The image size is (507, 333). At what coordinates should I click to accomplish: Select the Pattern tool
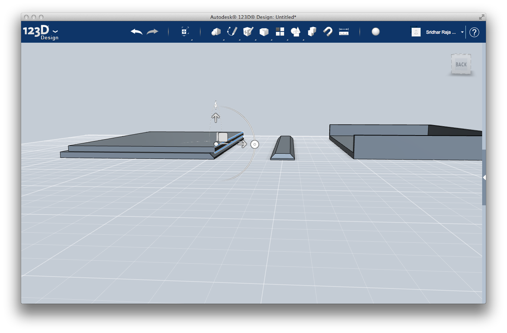[280, 32]
